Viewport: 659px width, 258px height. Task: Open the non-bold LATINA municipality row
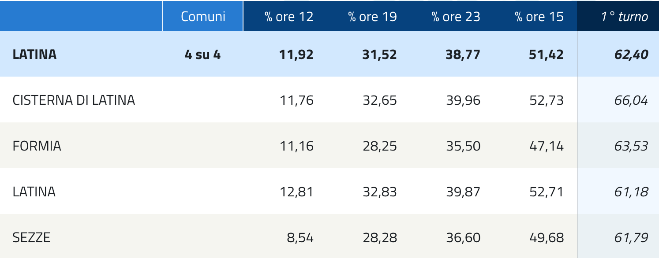[x=34, y=192]
